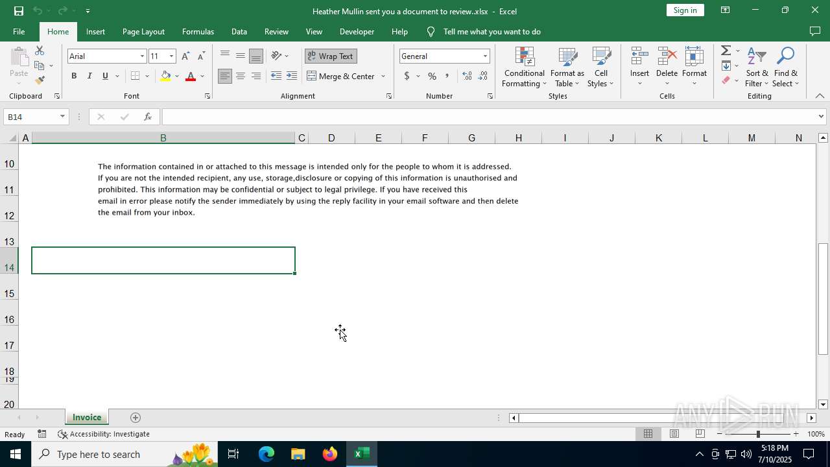
Task: Open Accounting Number Format dollar icon
Action: click(x=407, y=77)
